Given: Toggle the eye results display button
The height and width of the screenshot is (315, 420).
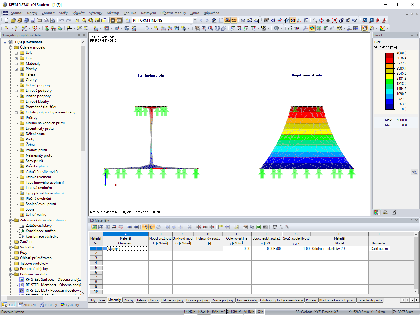Looking at the screenshot, I should [227, 20].
